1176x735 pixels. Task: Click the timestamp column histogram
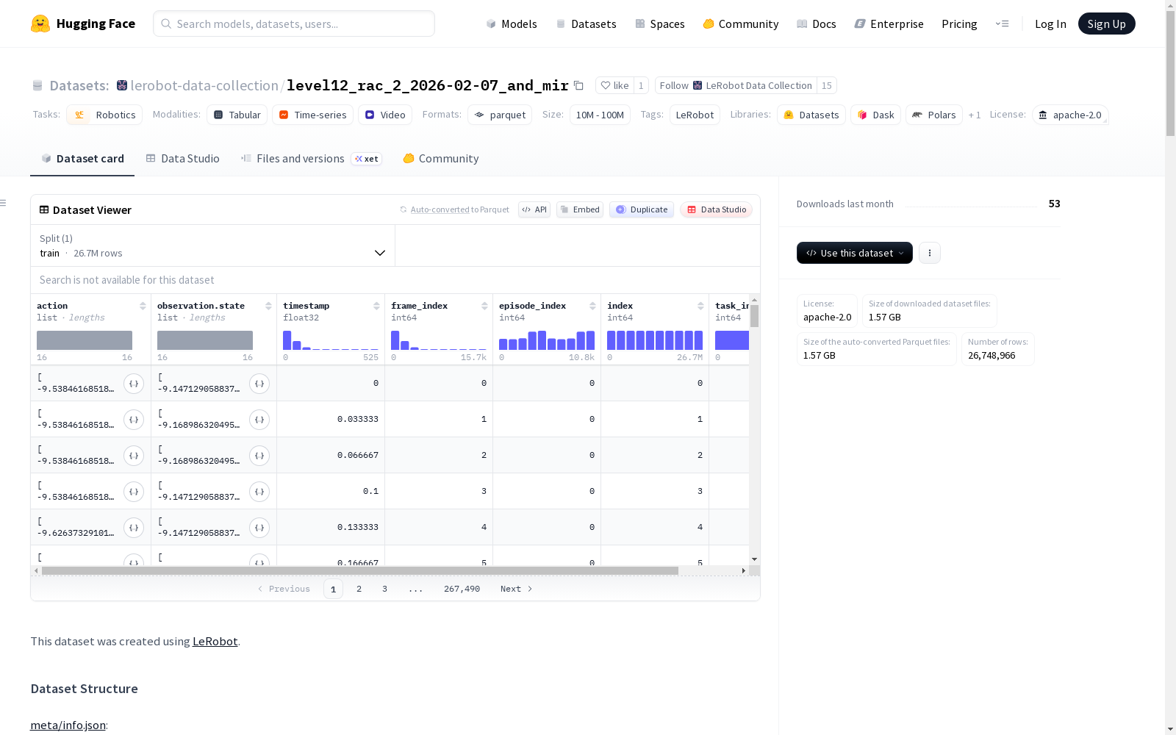pyautogui.click(x=331, y=340)
